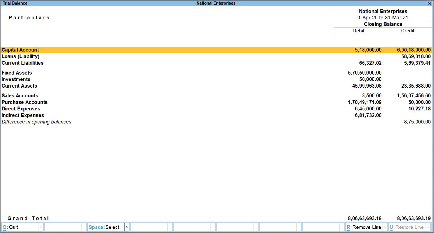Image resolution: width=434 pixels, height=233 pixels.
Task: Click the National Enterprises title bar text
Action: tap(216, 3)
